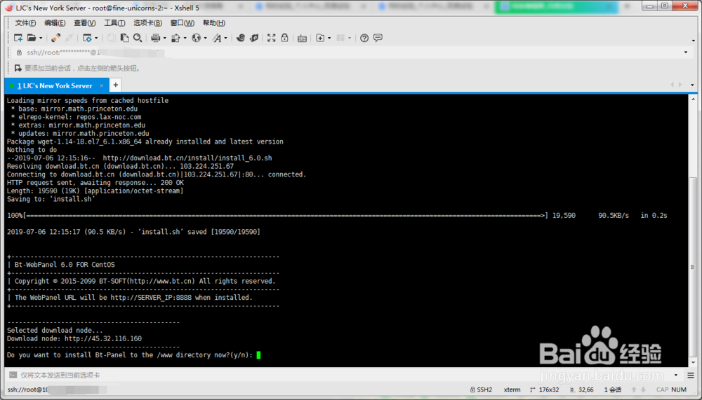Screen dimensions: 702x400
Task: Select the LJC's New York Server tab
Action: pos(55,85)
